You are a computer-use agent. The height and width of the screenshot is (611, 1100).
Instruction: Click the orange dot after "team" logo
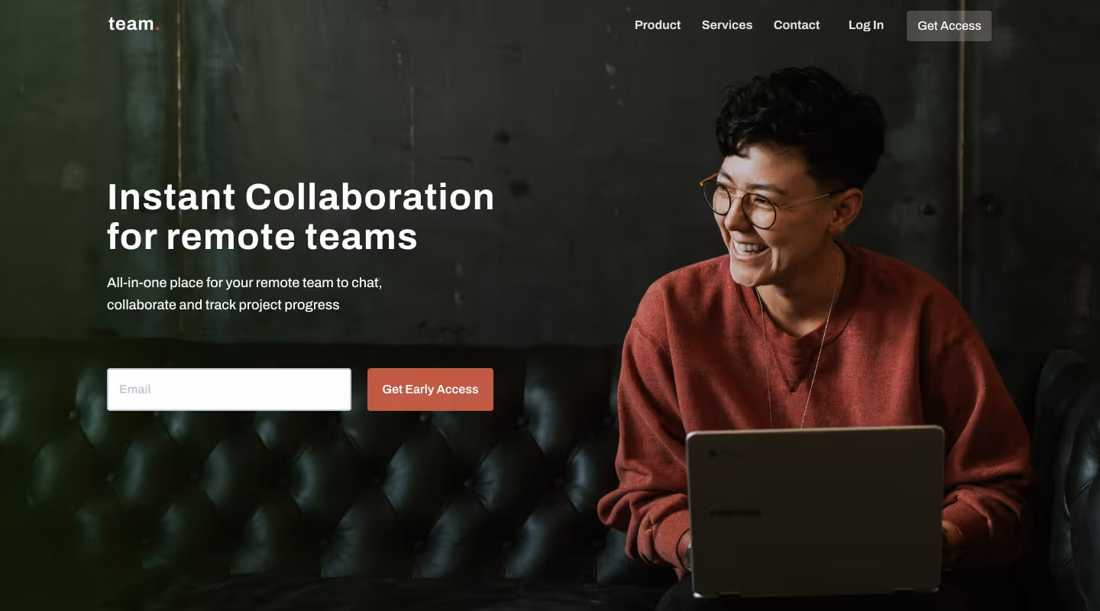pyautogui.click(x=157, y=30)
